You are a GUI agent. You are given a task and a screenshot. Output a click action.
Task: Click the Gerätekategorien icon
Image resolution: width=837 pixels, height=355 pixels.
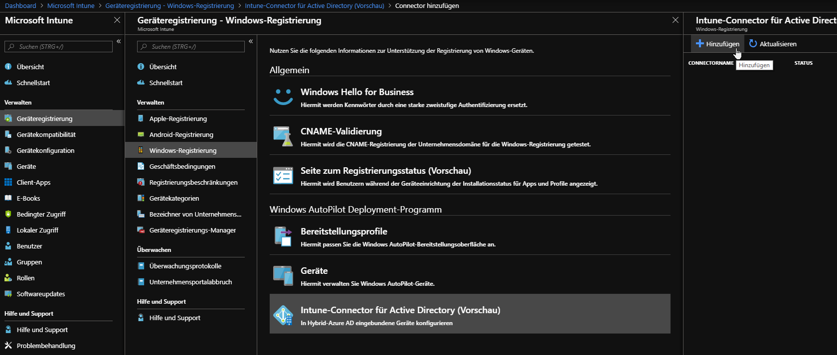(x=141, y=198)
